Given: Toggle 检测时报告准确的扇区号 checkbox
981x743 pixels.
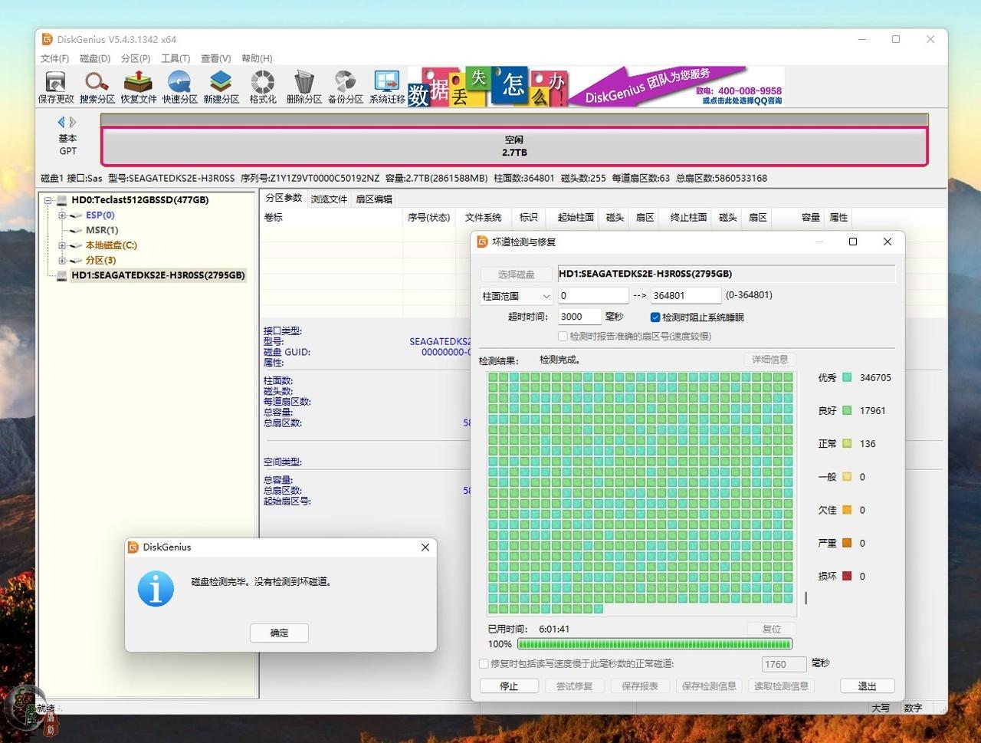Looking at the screenshot, I should tap(563, 337).
